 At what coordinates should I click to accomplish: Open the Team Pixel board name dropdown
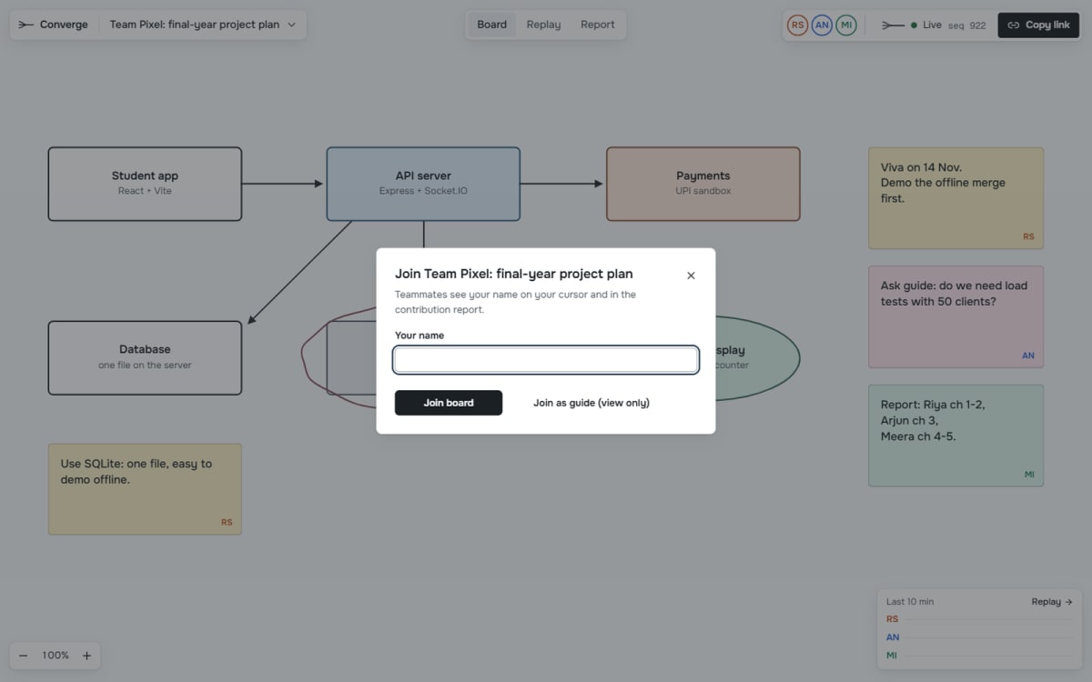[203, 25]
